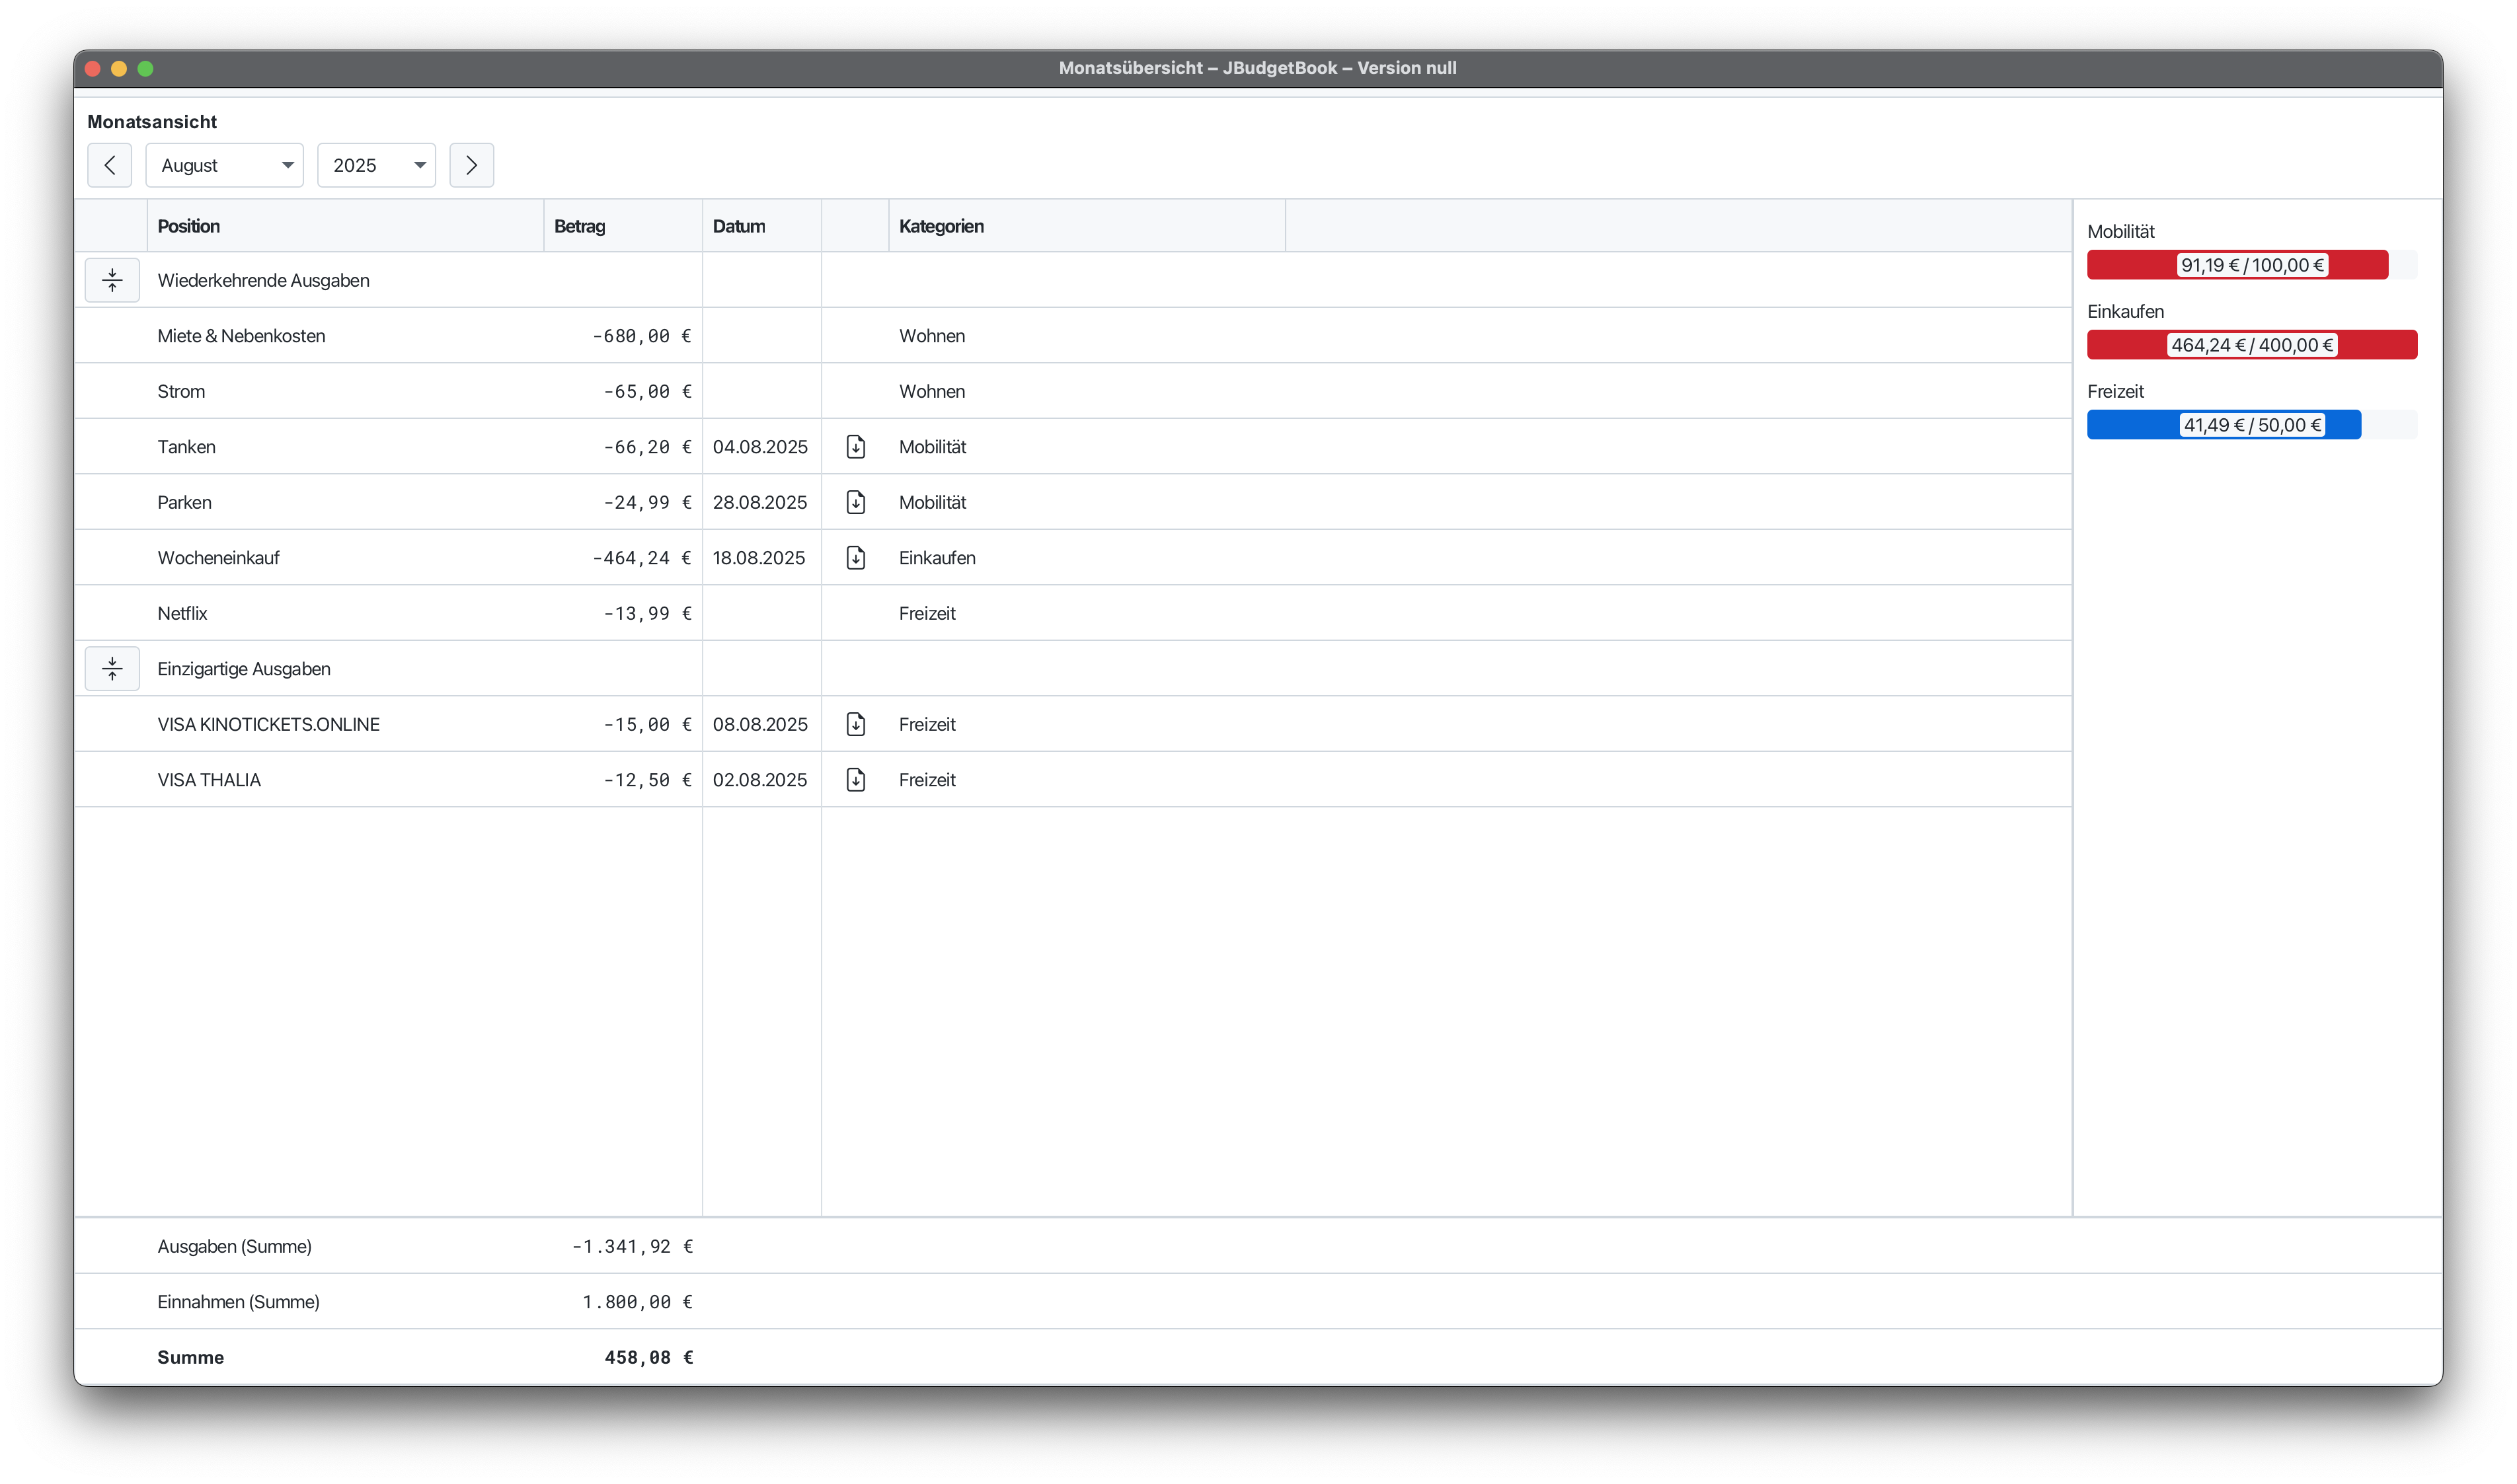
Task: Go to the next month with the right arrow
Action: (x=471, y=165)
